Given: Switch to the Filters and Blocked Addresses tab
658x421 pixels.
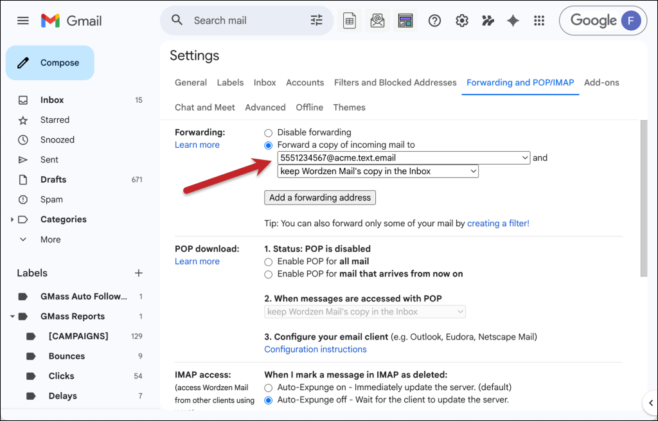Looking at the screenshot, I should tap(395, 82).
